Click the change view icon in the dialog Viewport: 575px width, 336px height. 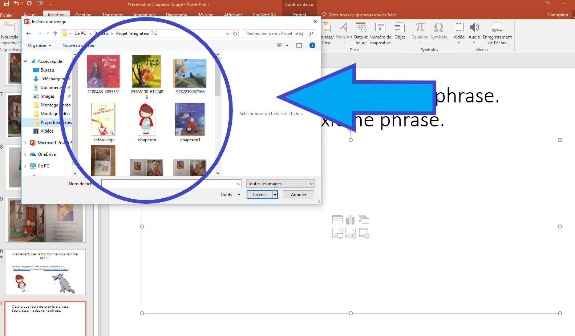coord(279,45)
